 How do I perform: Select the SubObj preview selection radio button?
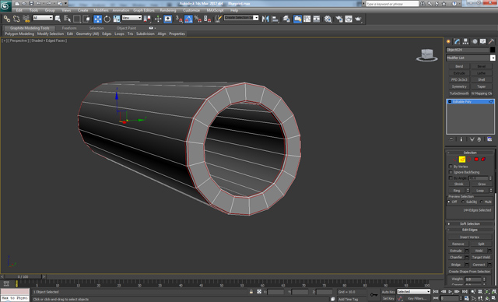tap(463, 202)
